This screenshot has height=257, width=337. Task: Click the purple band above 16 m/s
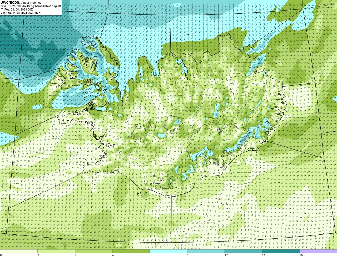(318, 251)
